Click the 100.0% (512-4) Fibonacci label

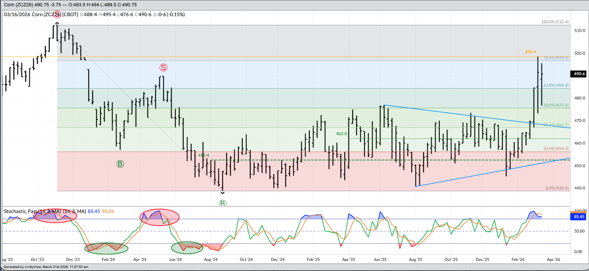pos(555,22)
